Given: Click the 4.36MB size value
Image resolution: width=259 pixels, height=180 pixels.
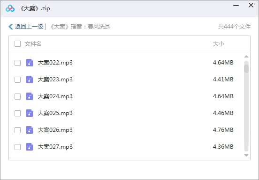Looking at the screenshot, I should (223, 147).
